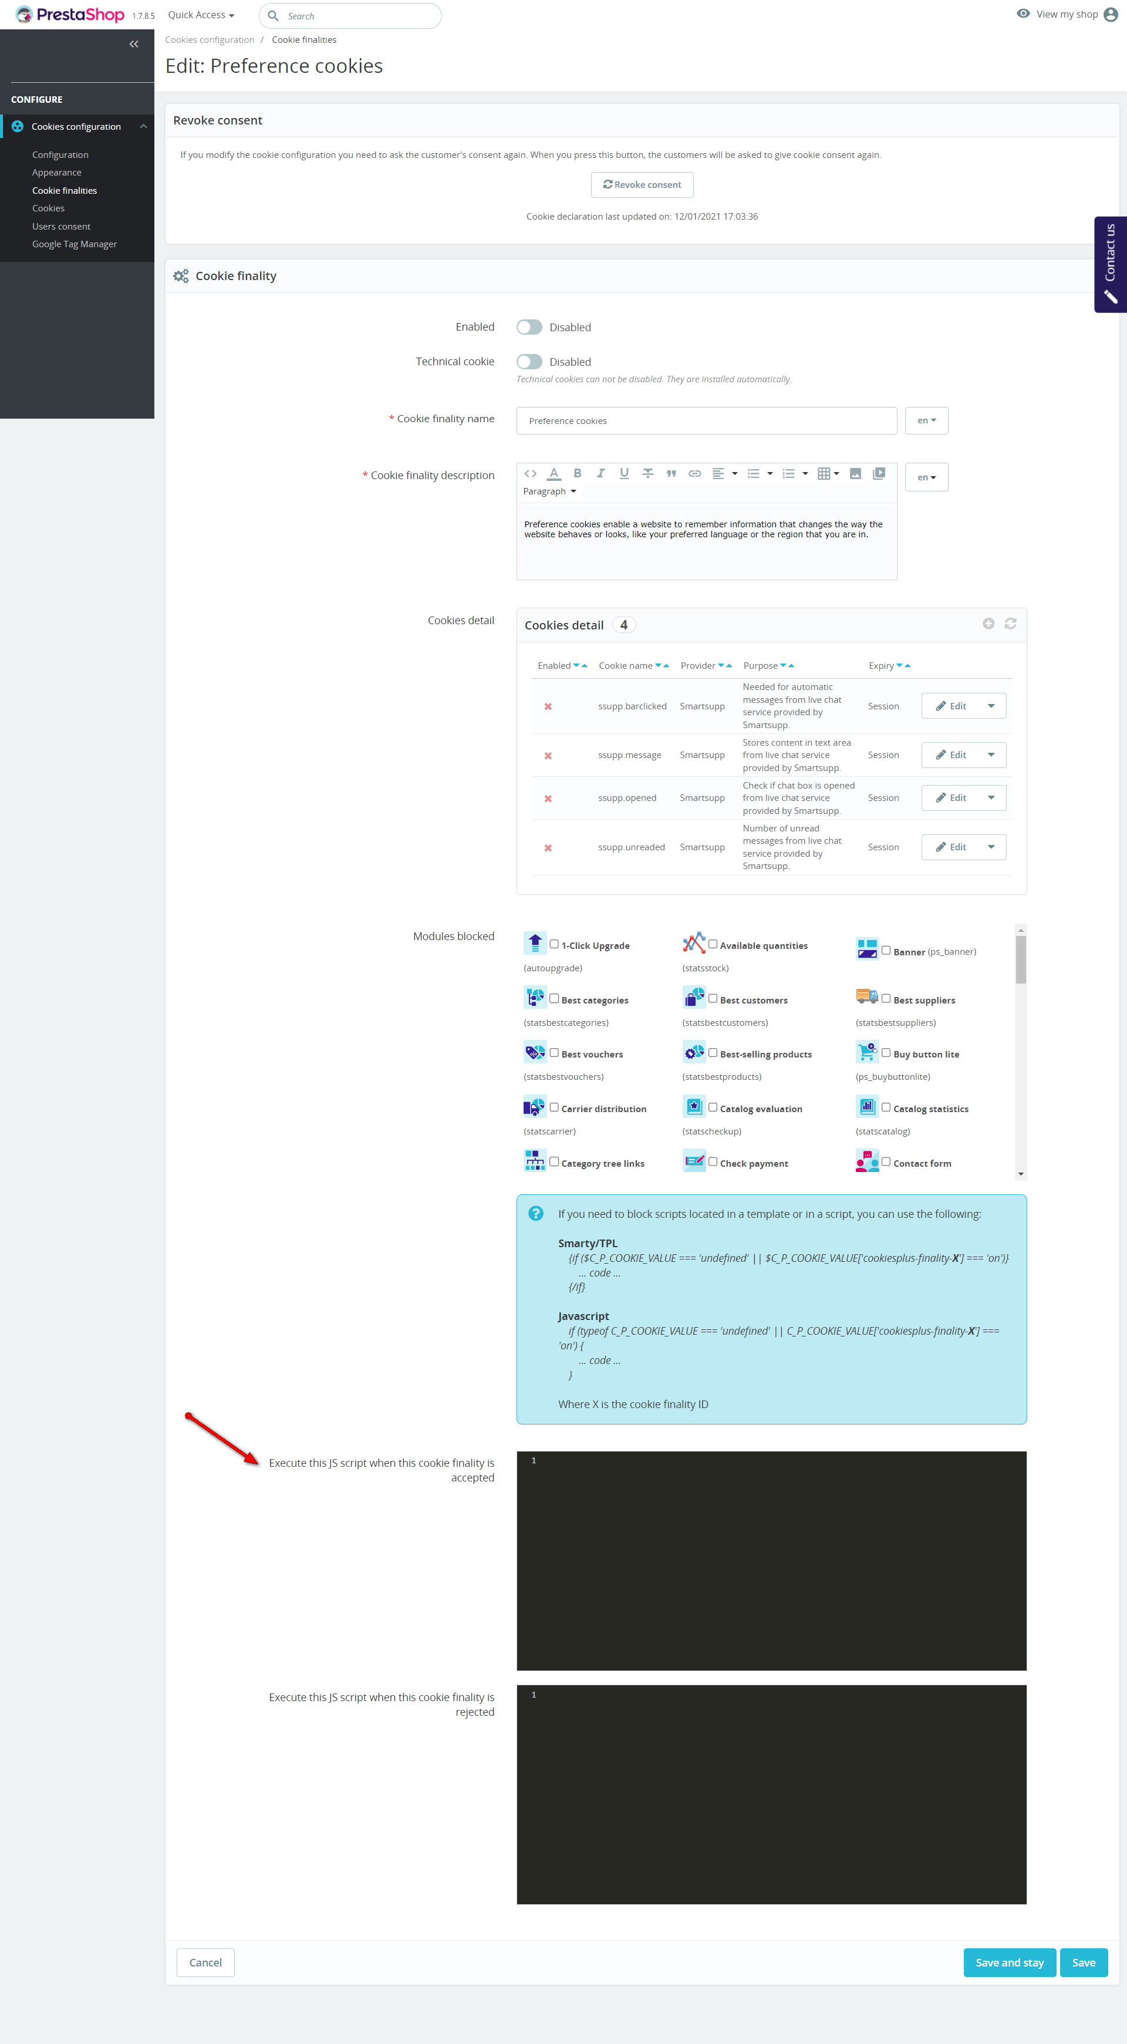Click the insert link icon

pyautogui.click(x=695, y=474)
